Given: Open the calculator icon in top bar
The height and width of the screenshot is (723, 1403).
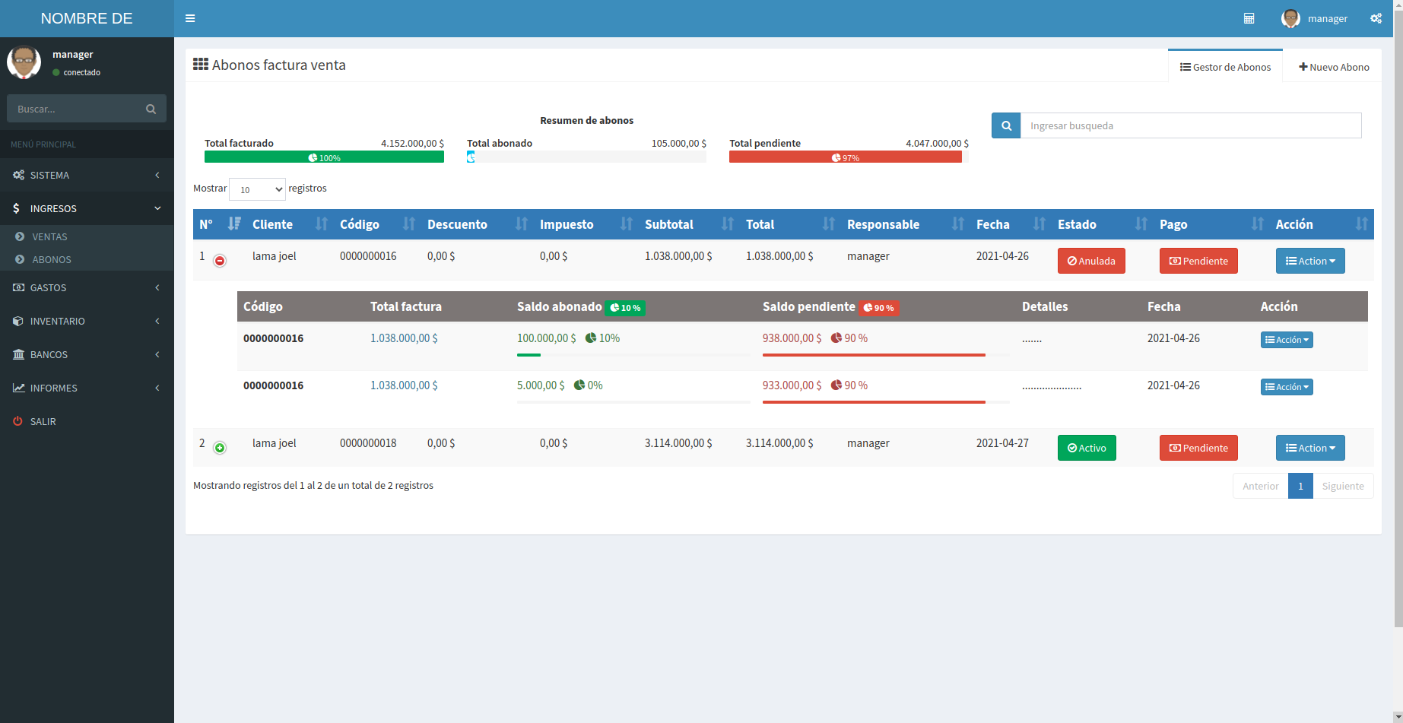Looking at the screenshot, I should [1249, 18].
